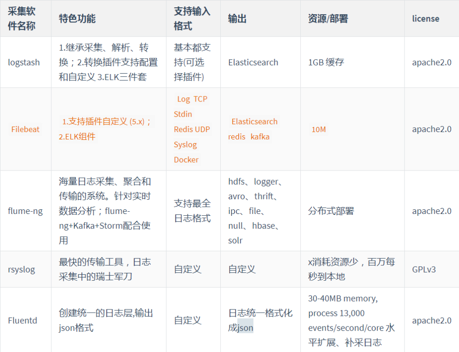Click apache2.0 in the flume-ng row

432,211
